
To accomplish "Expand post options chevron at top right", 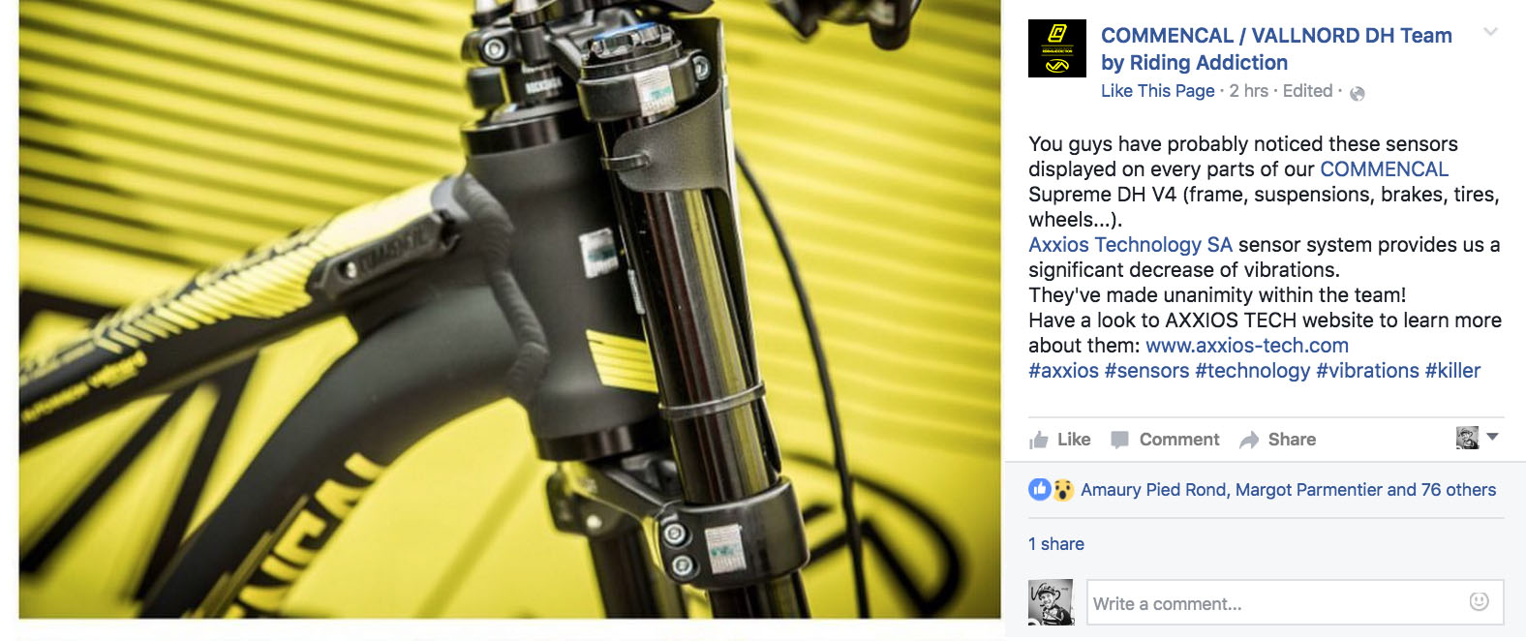I will pyautogui.click(x=1491, y=32).
